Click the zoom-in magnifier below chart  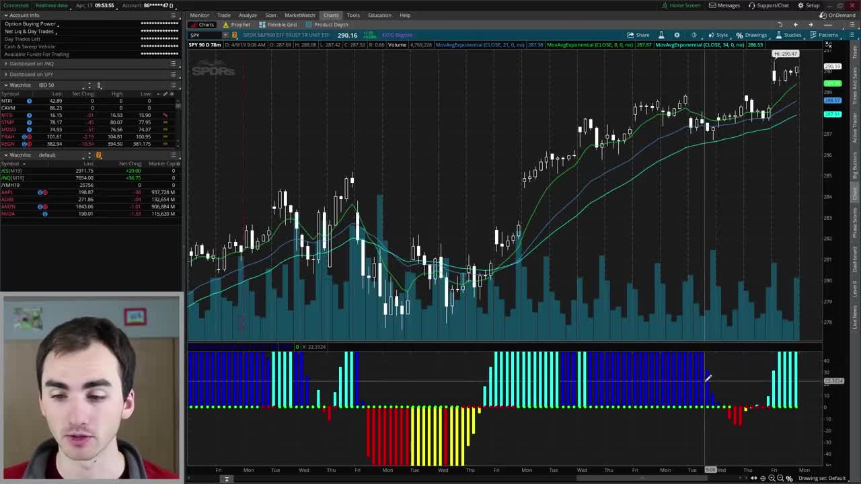772,478
